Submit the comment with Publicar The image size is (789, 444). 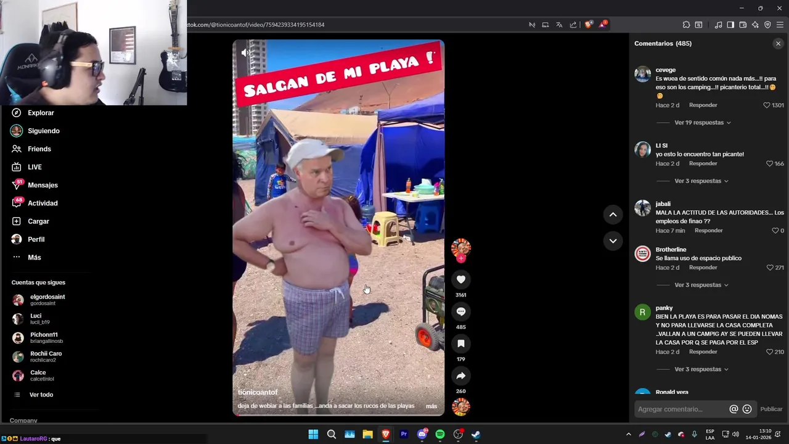tap(771, 409)
